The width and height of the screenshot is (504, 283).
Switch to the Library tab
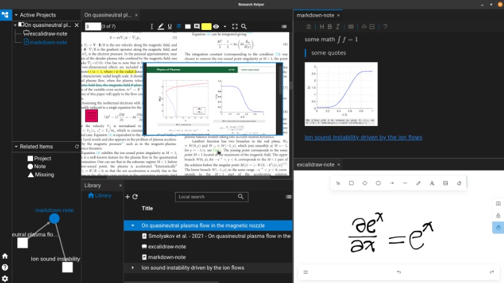[93, 185]
